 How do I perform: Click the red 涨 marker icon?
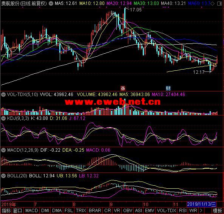coord(123,88)
